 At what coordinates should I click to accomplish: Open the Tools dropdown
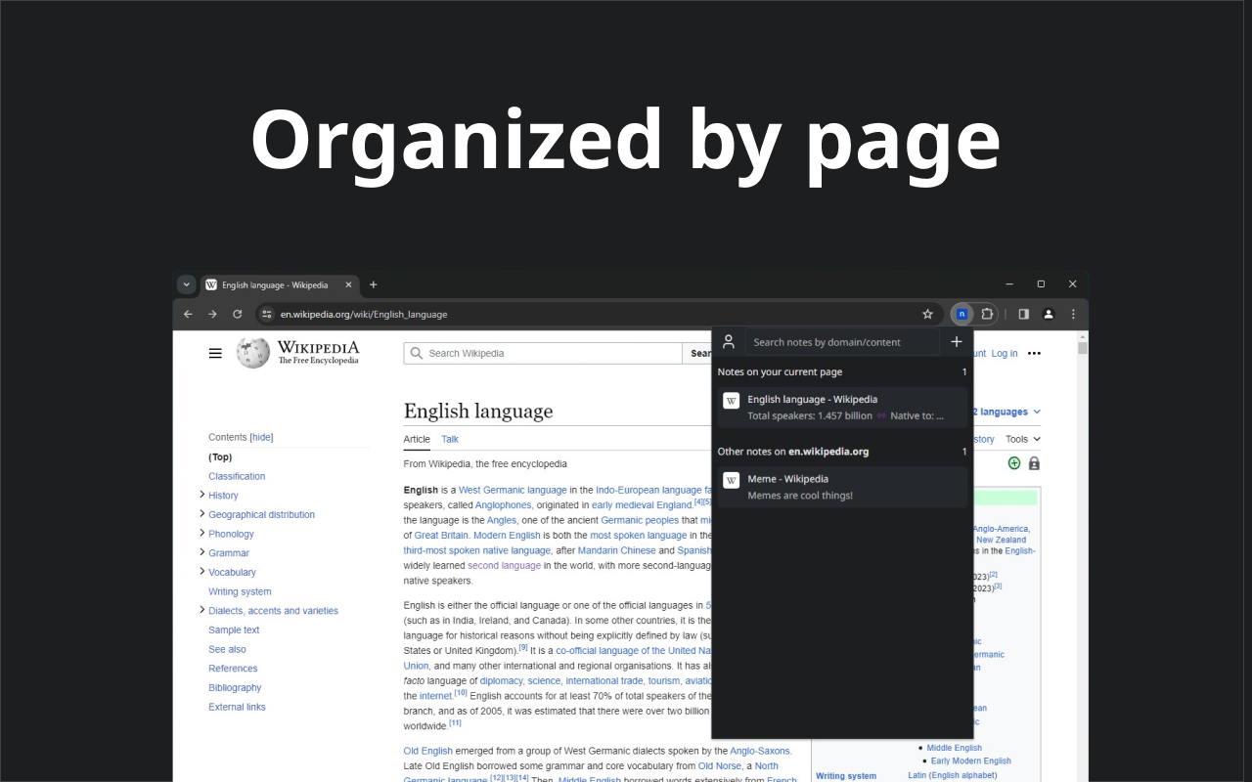[x=1023, y=439]
